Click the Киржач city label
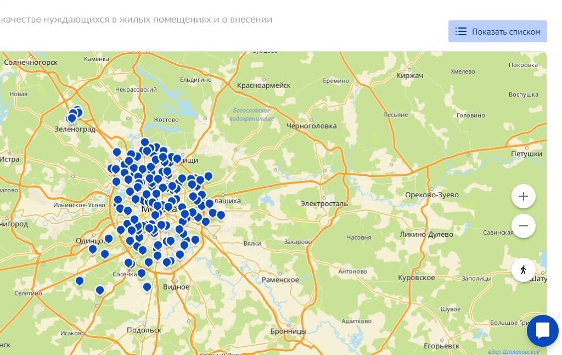 click(x=409, y=76)
